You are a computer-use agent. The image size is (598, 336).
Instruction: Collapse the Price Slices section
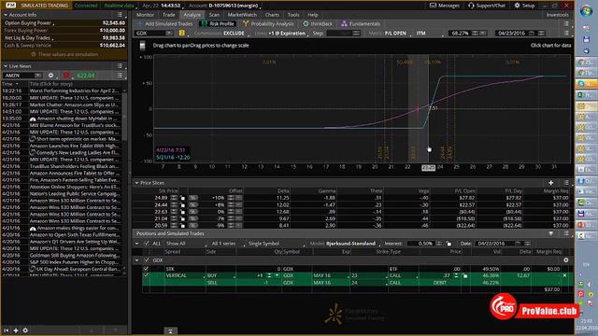point(136,183)
